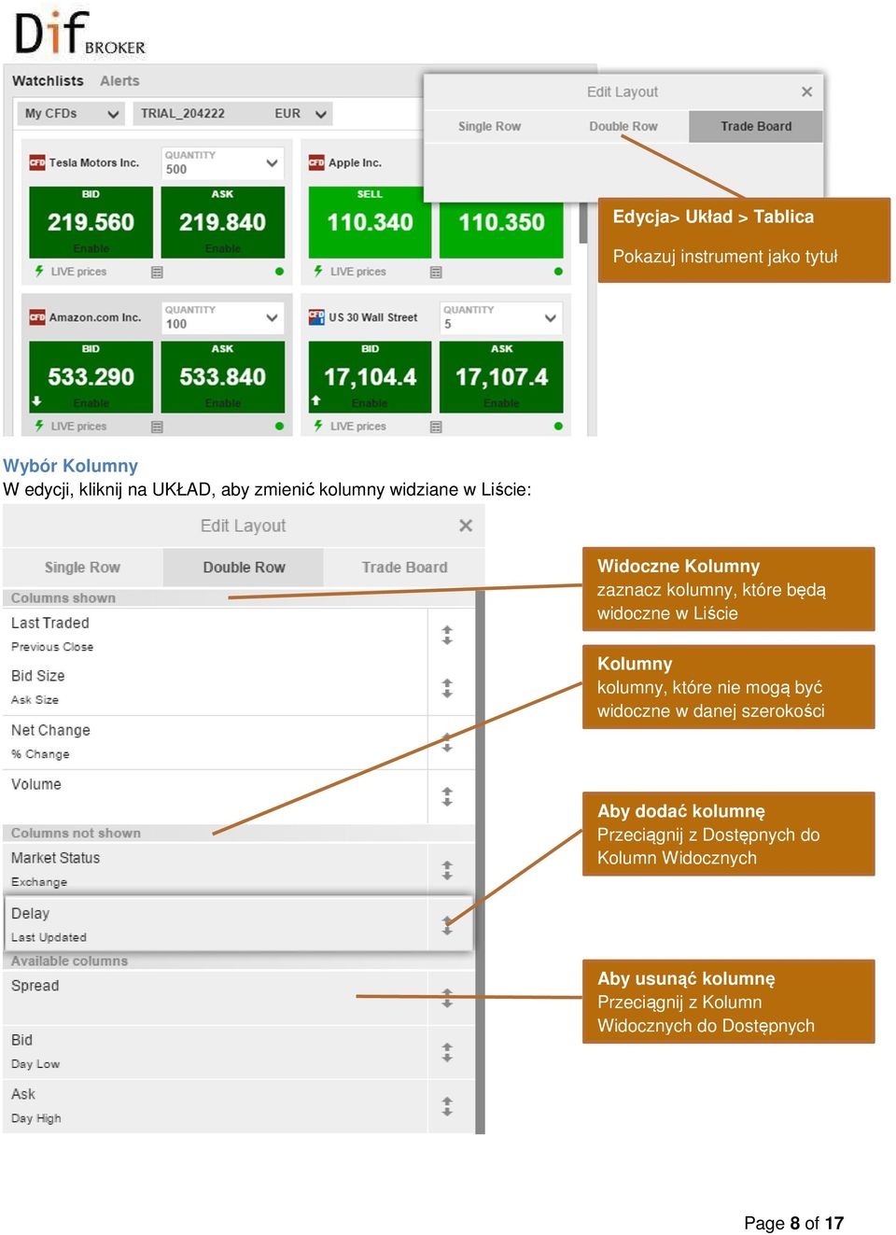This screenshot has height=1235, width=896.
Task: Select the Delay / Last Updated row
Action: click(x=239, y=924)
